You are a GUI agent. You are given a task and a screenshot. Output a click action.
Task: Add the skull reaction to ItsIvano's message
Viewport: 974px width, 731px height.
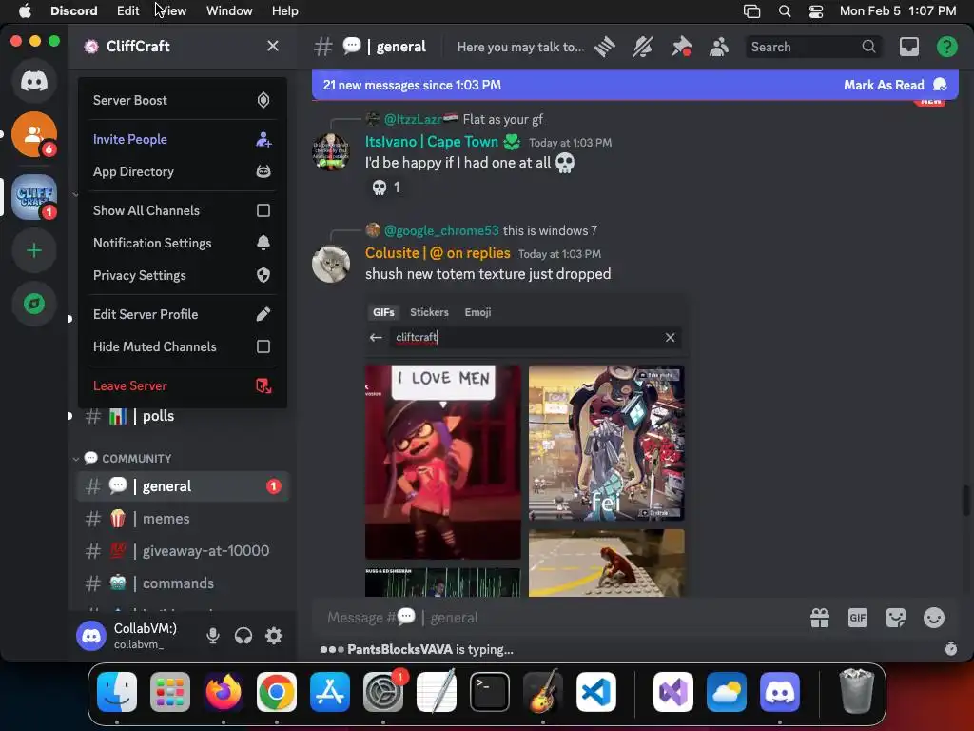pos(385,188)
